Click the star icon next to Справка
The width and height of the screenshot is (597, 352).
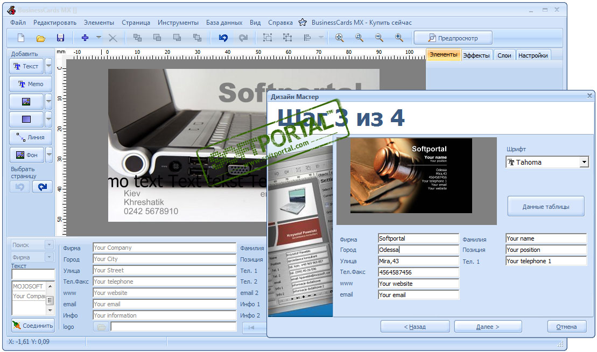point(303,23)
